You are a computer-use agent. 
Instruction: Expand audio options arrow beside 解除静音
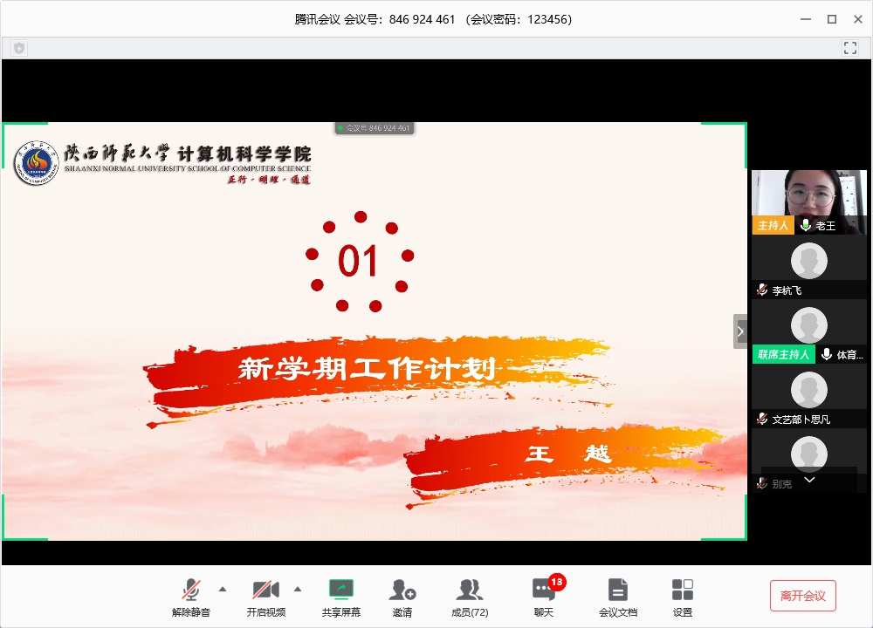coord(223,589)
